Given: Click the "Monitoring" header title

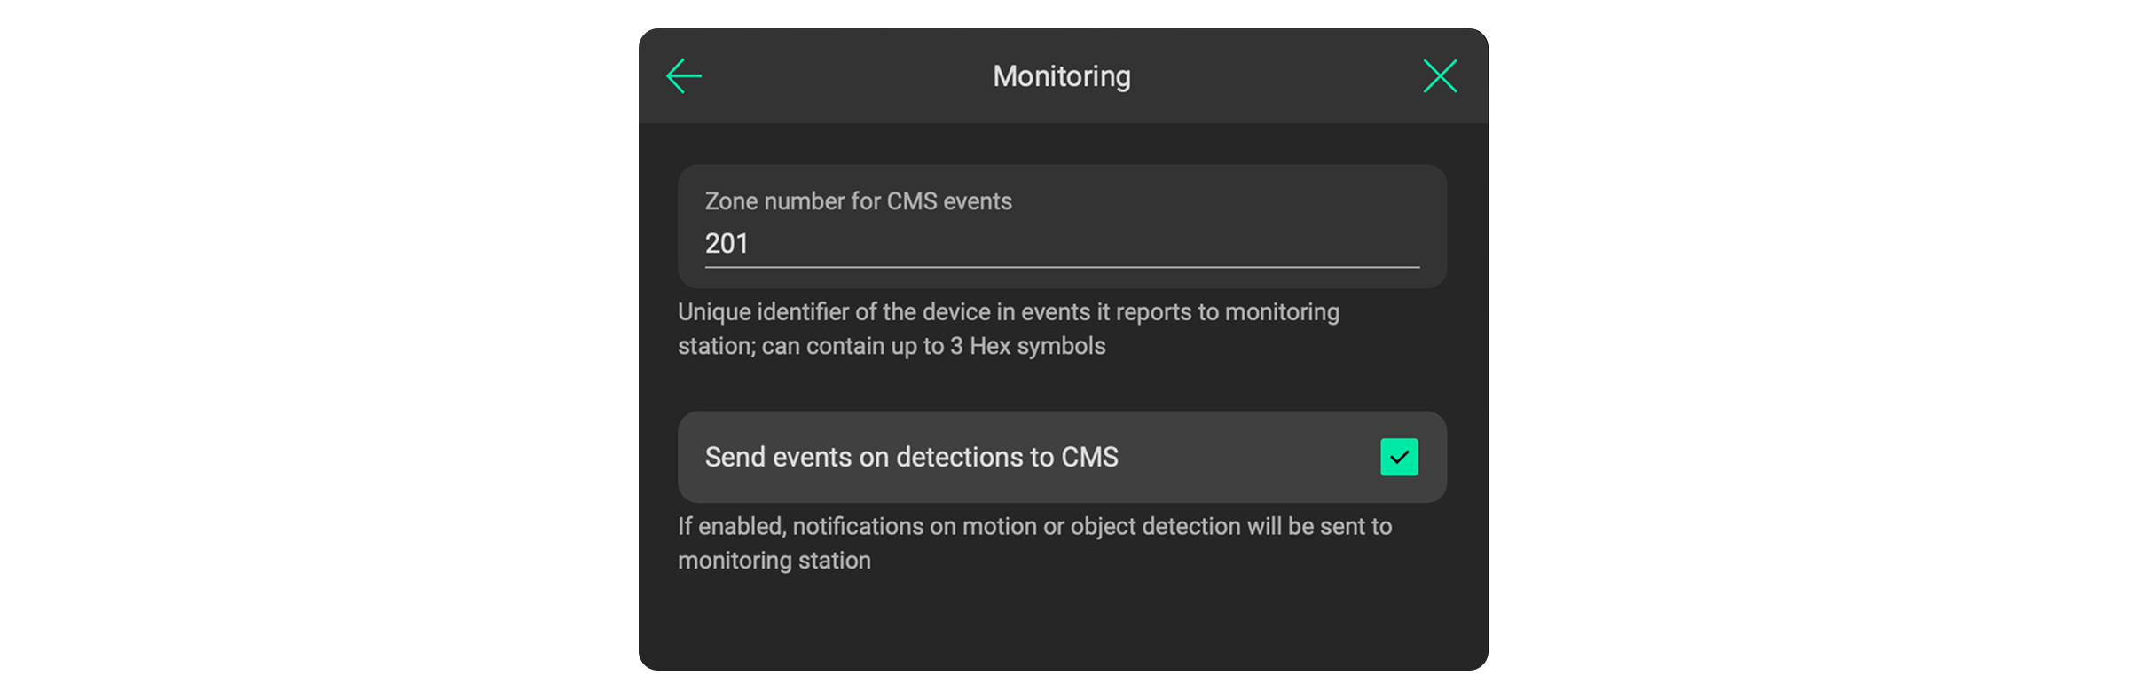Looking at the screenshot, I should point(1062,76).
